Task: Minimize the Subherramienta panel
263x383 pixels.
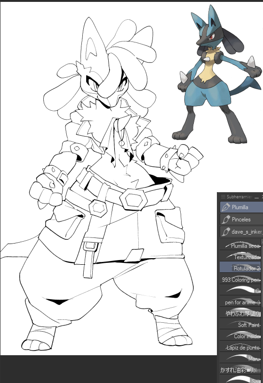Action: (256, 197)
